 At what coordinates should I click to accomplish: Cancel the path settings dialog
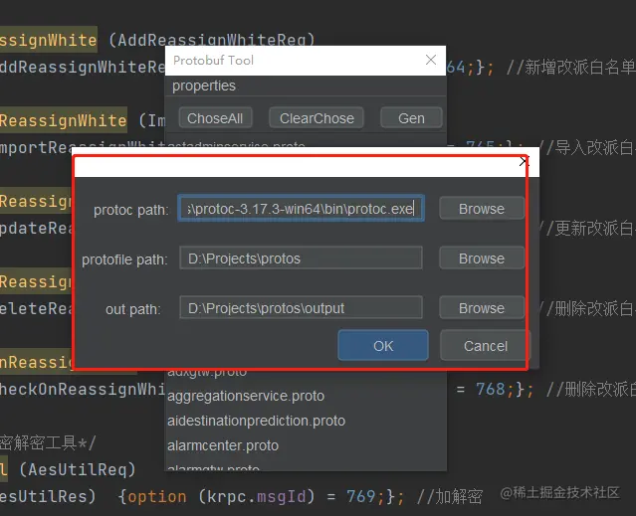coord(486,345)
